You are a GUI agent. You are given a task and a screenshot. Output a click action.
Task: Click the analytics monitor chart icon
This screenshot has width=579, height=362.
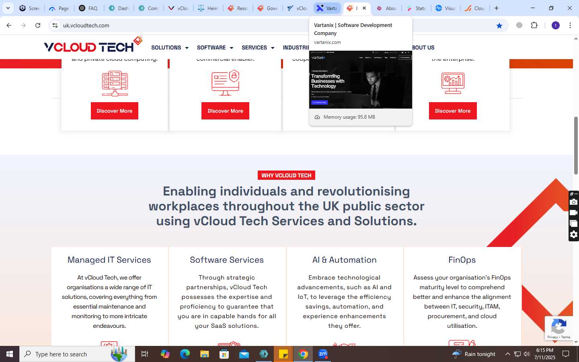click(453, 83)
